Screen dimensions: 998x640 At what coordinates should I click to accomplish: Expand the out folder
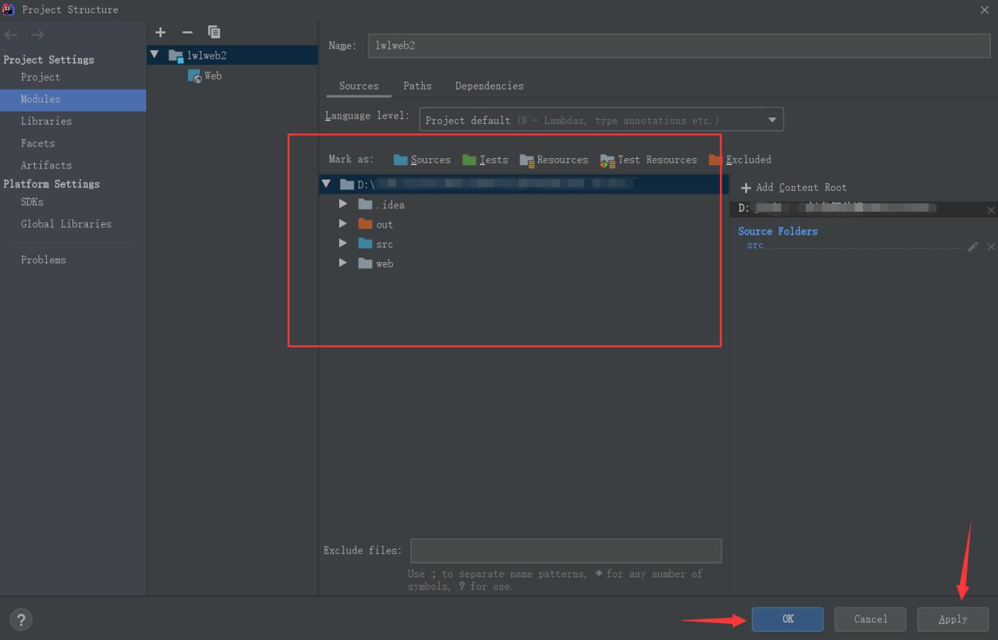point(343,224)
